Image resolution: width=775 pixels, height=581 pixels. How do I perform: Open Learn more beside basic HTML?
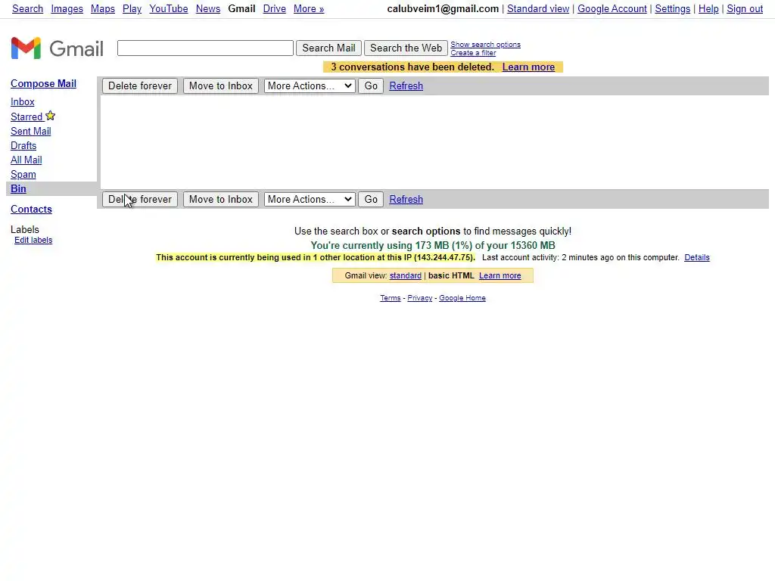click(x=500, y=275)
